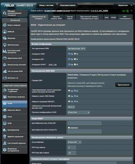
Task: Click the help question mark icon
Action: pos(129,25)
